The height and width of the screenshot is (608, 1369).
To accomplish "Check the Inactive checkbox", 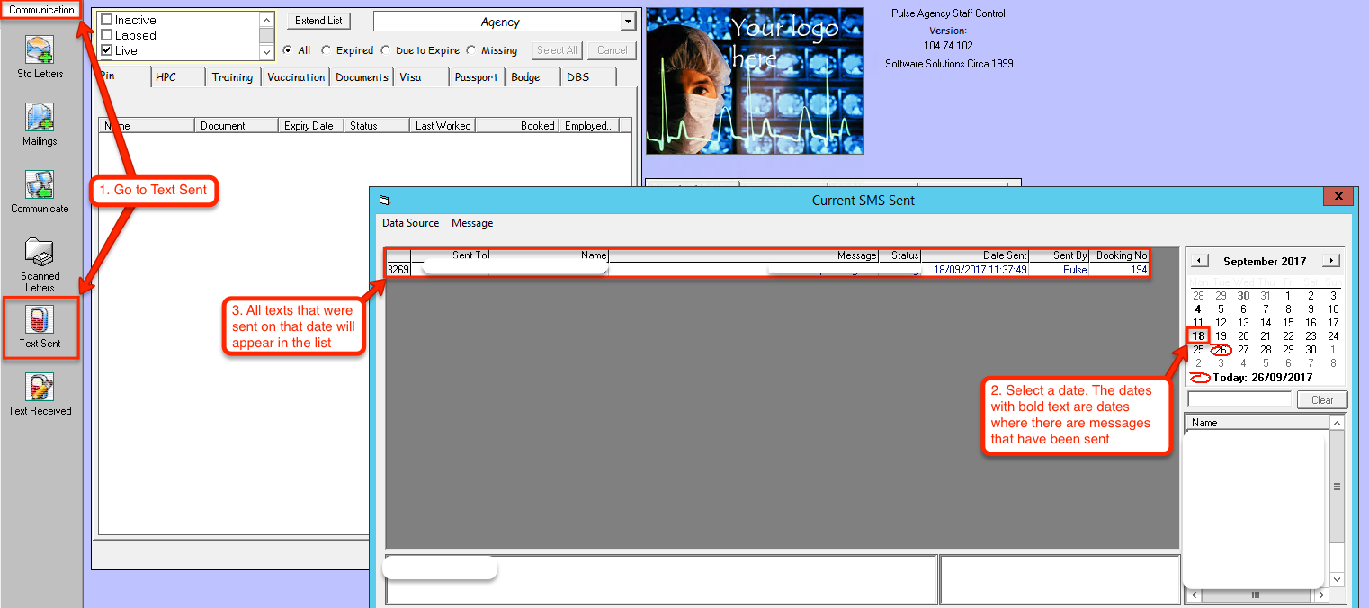I will (x=107, y=20).
